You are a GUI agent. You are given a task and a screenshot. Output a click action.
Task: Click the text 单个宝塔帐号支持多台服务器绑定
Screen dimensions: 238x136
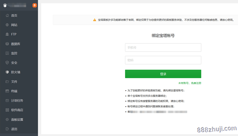[146, 96]
